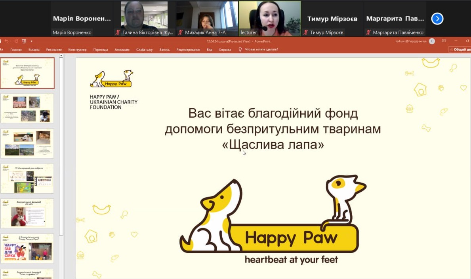This screenshot has width=471, height=279.
Task: Select the 'Happy Гав для Сірка' slide thumbnail
Action: pyautogui.click(x=27, y=249)
